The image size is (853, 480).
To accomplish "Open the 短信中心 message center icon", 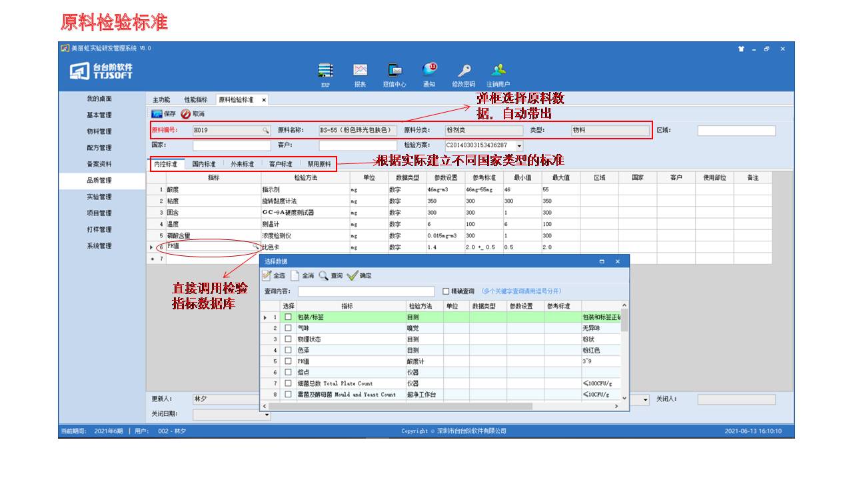I will tap(395, 70).
